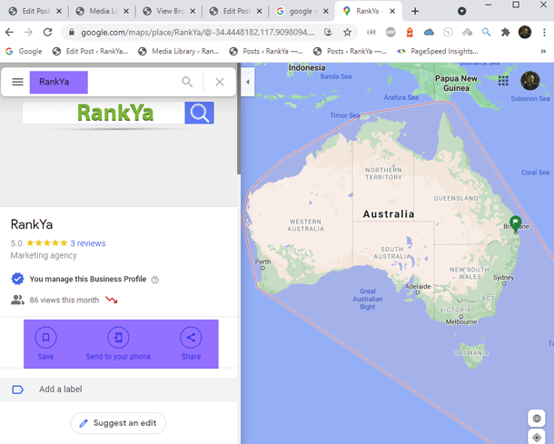Click the Perth label on the map
The height and width of the screenshot is (444, 554).
click(x=262, y=261)
